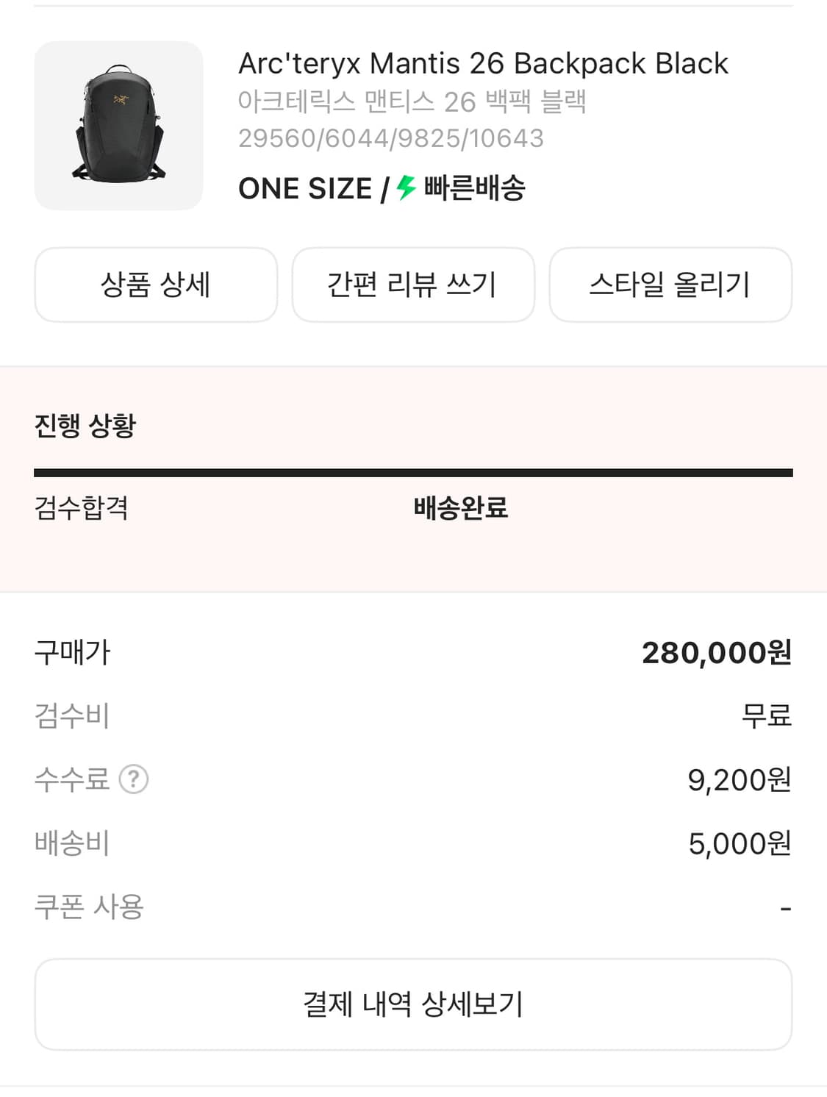This screenshot has height=1097, width=827.
Task: Click the 280,000원 purchase price
Action: pyautogui.click(x=716, y=653)
